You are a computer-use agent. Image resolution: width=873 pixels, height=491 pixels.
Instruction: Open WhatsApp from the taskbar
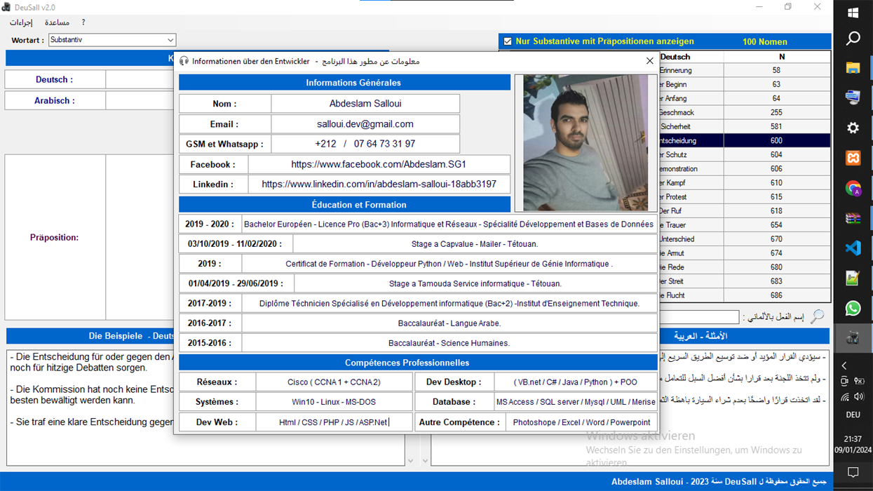coord(853,309)
